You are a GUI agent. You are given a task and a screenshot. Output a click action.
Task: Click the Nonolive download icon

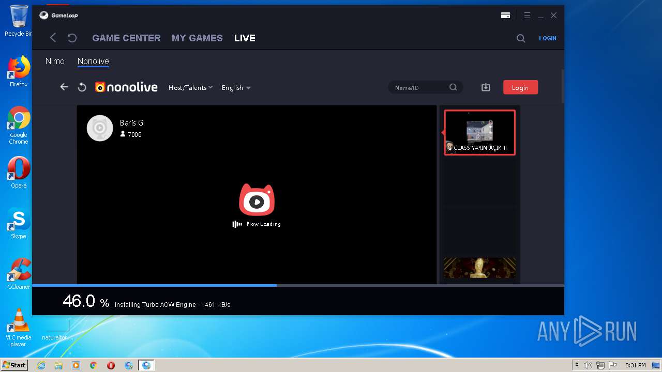pos(486,87)
